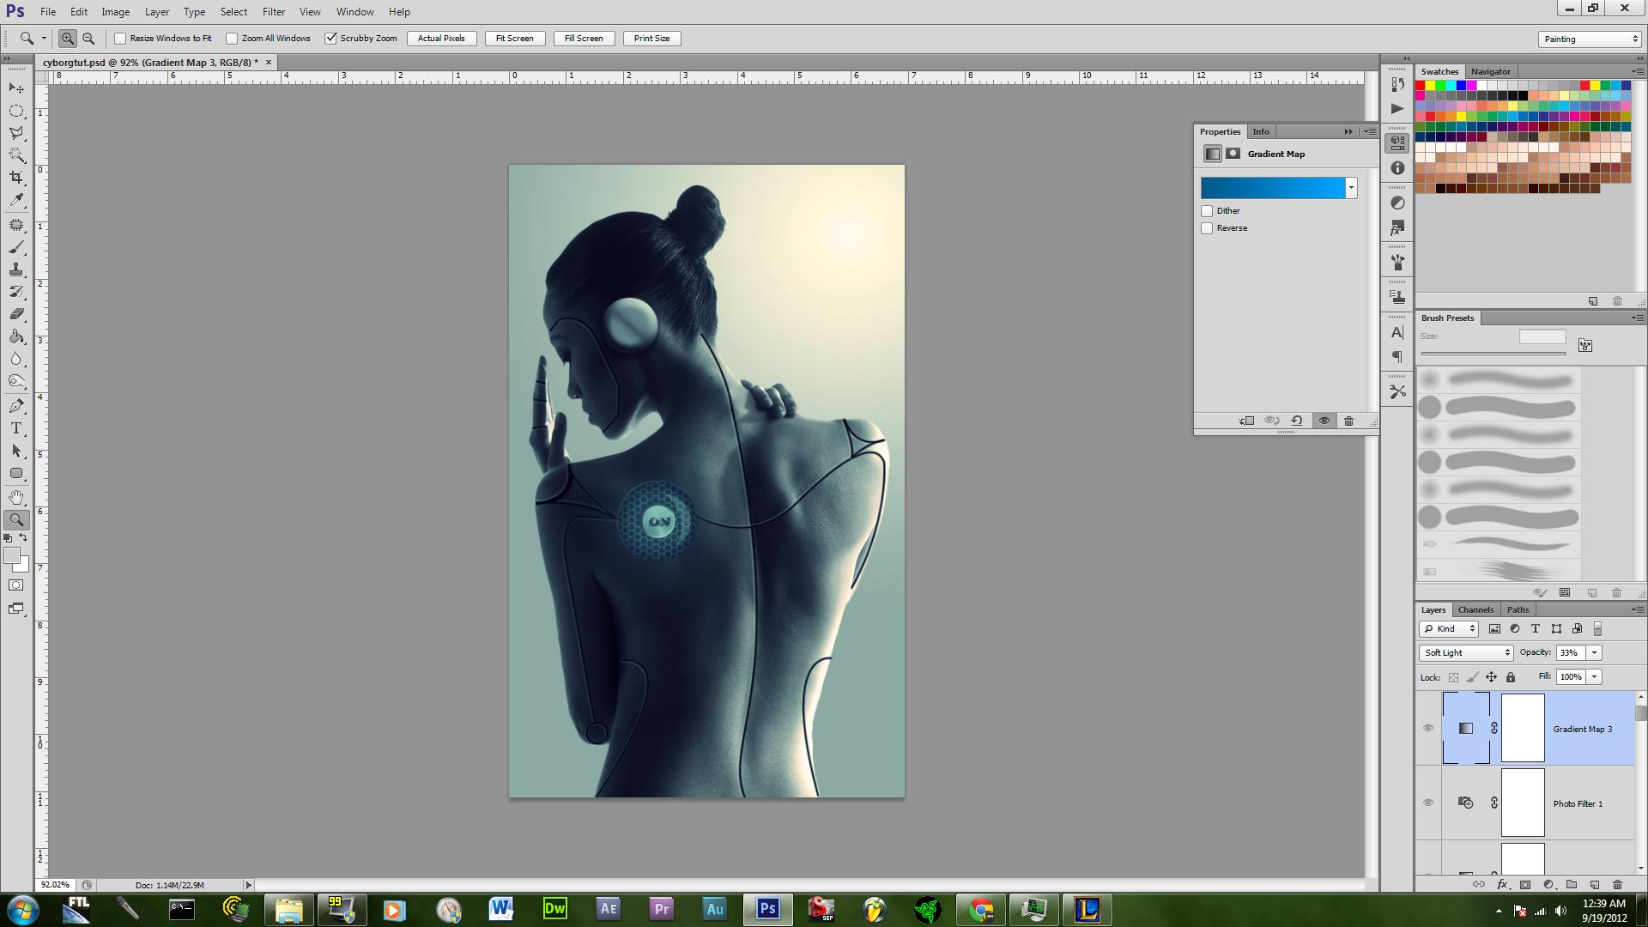1648x927 pixels.
Task: Click the Fill Screen button
Action: [584, 39]
